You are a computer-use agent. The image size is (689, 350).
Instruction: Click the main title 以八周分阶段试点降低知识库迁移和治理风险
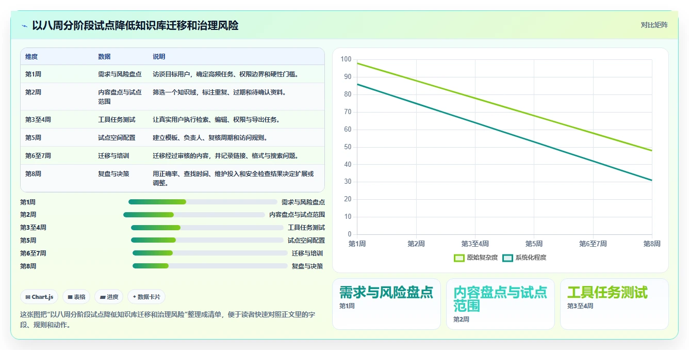[x=135, y=25]
